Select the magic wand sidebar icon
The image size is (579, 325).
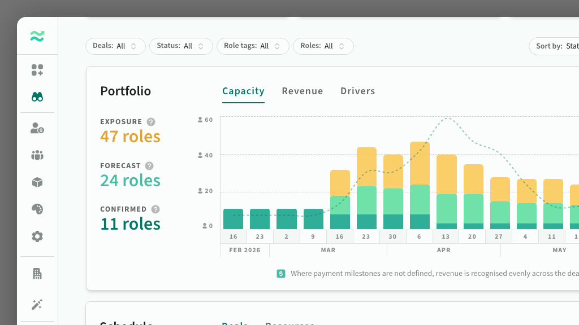click(37, 305)
